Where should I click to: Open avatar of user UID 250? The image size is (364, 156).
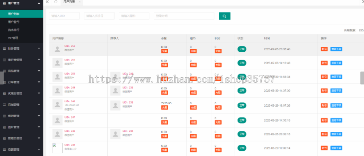tap(57, 77)
